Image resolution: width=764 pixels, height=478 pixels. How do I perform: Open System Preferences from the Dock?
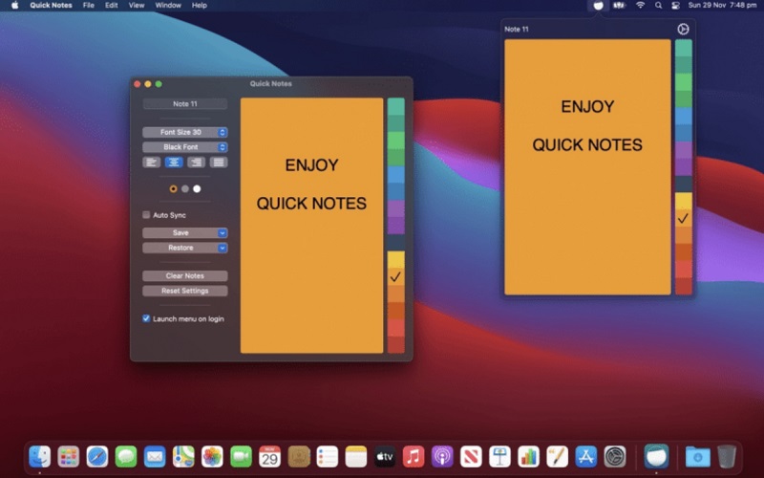pos(614,457)
